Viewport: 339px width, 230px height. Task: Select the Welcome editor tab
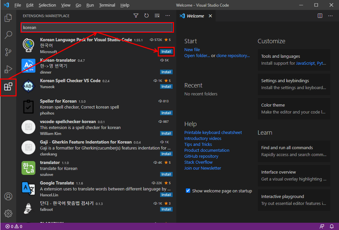(x=195, y=16)
